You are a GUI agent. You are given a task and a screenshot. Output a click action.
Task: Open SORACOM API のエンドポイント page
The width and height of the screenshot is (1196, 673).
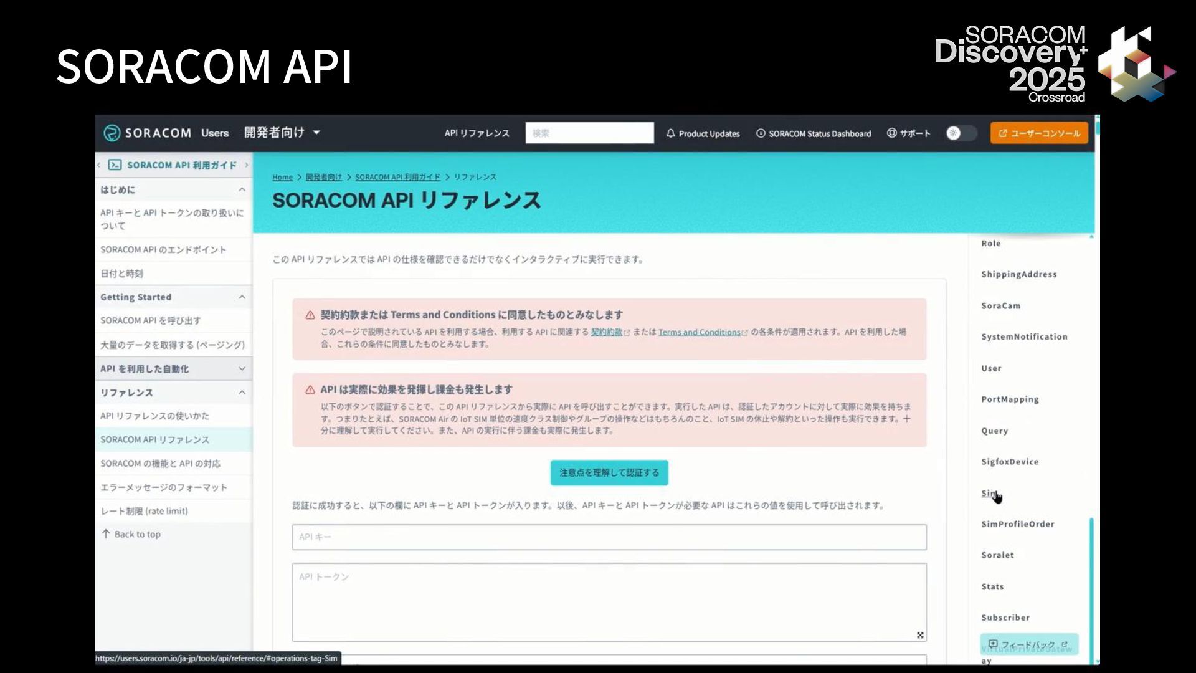173,249
